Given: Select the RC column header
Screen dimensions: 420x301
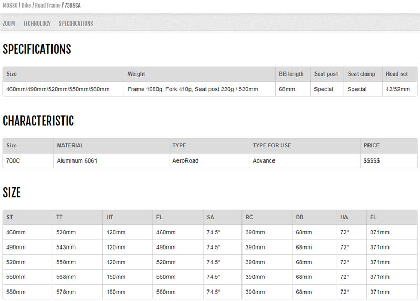Looking at the screenshot, I should point(267,217).
